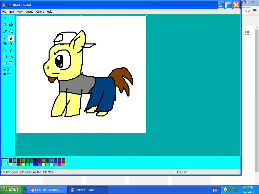Open the View menu

tap(20, 12)
